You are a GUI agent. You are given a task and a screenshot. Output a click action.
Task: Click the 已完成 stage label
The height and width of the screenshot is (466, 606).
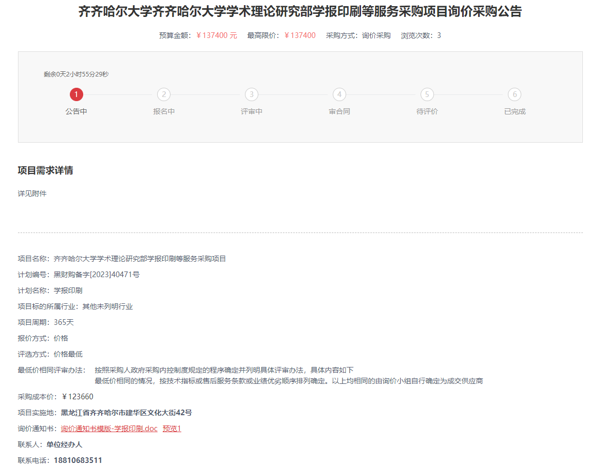pyautogui.click(x=515, y=111)
